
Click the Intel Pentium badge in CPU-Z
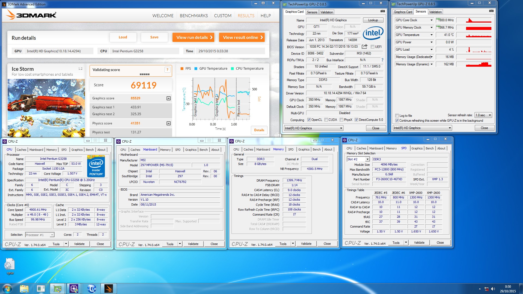pos(96,166)
